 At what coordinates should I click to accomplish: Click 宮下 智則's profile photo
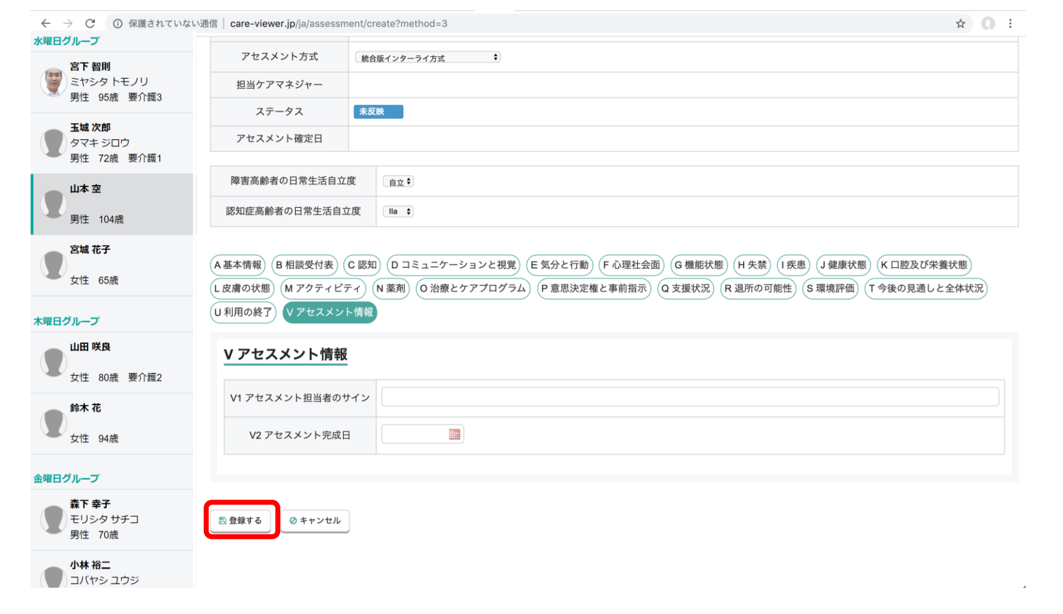54,82
